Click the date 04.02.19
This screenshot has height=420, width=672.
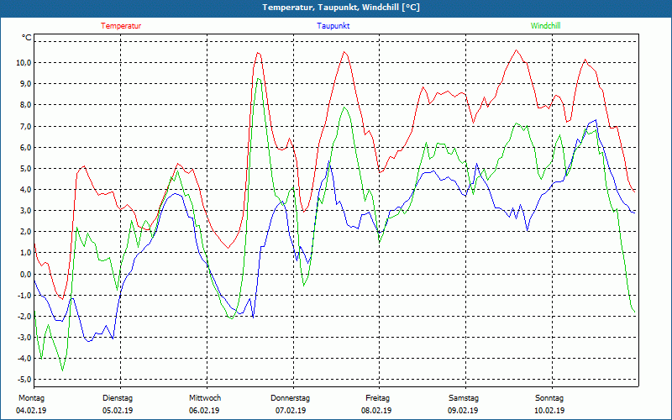point(31,411)
